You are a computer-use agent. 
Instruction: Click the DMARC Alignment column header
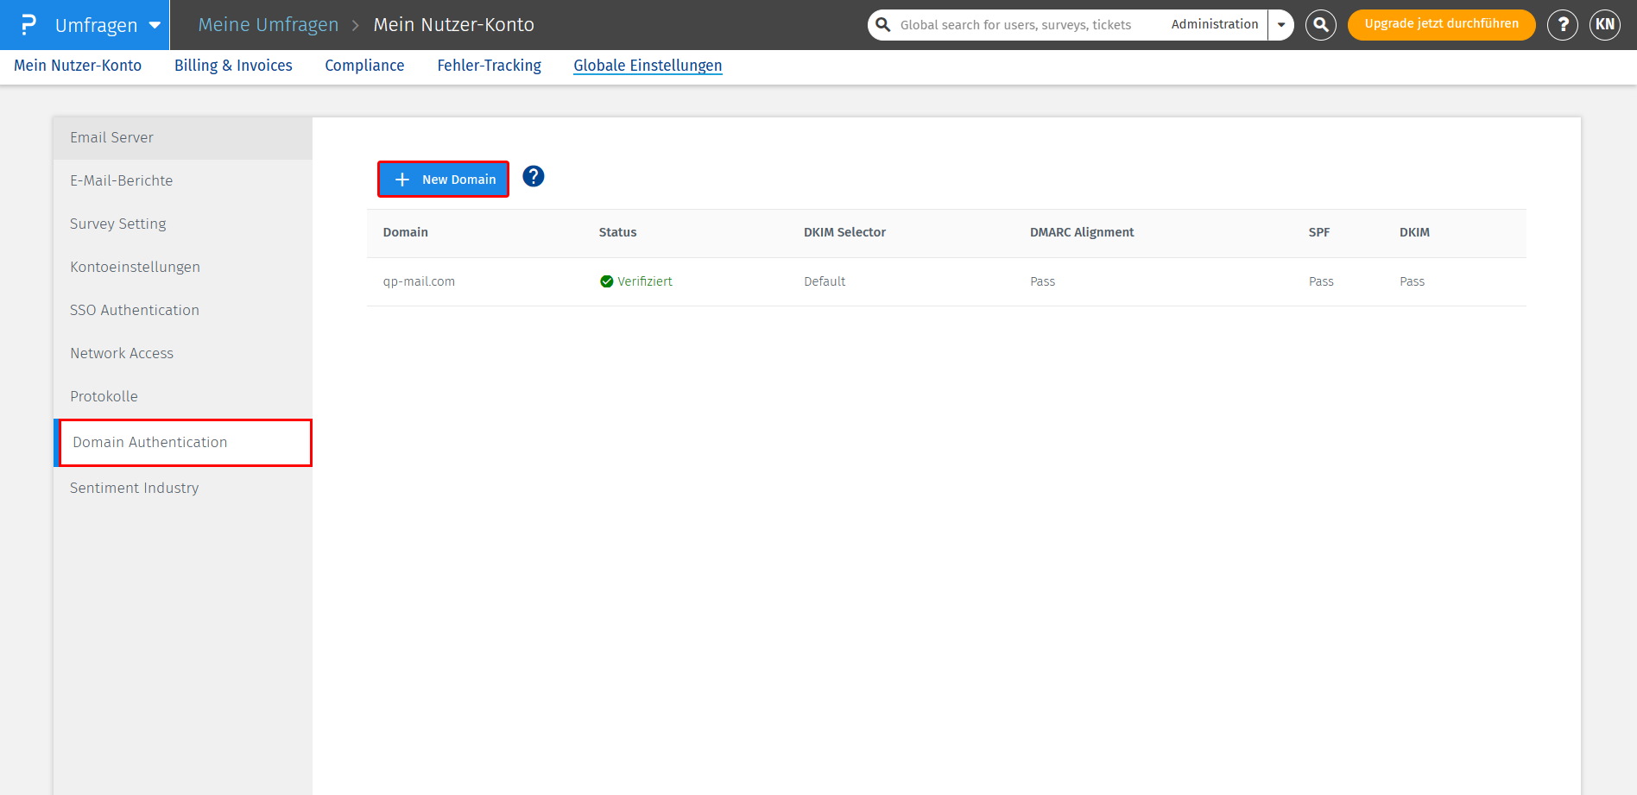click(x=1082, y=233)
